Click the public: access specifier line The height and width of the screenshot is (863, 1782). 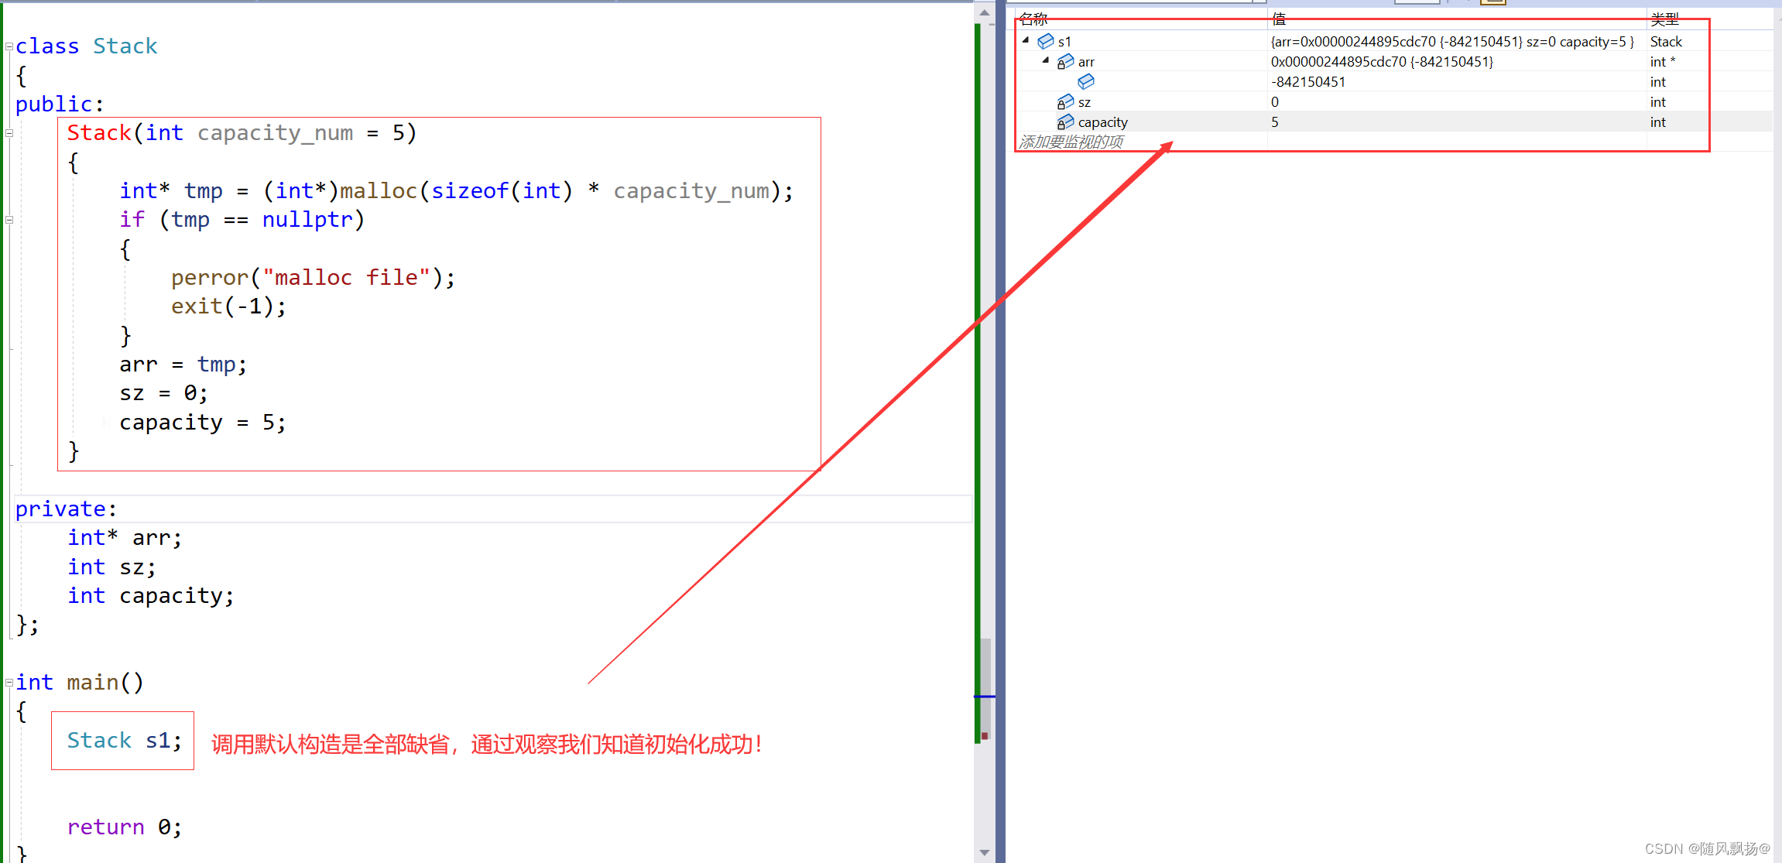click(x=60, y=104)
